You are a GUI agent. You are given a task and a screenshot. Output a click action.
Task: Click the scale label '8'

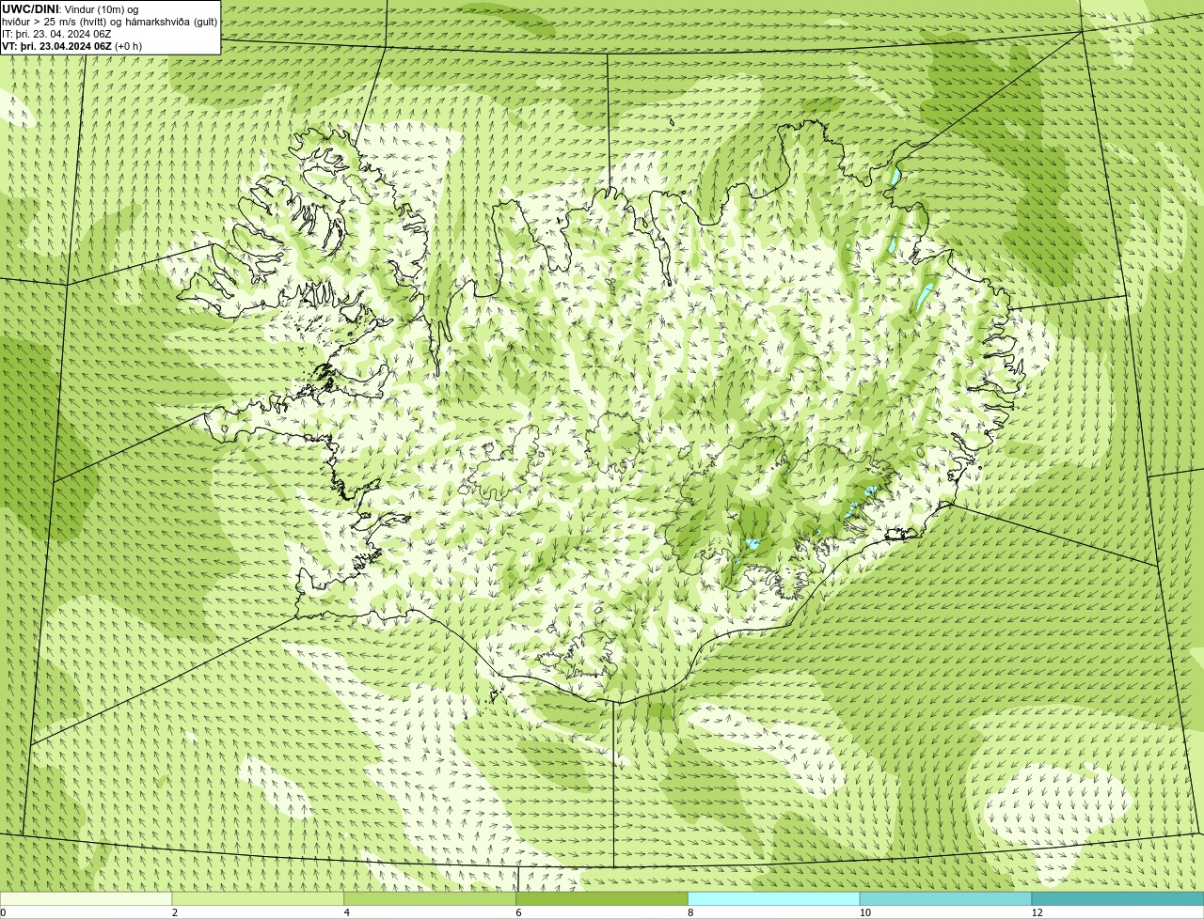[x=690, y=912]
